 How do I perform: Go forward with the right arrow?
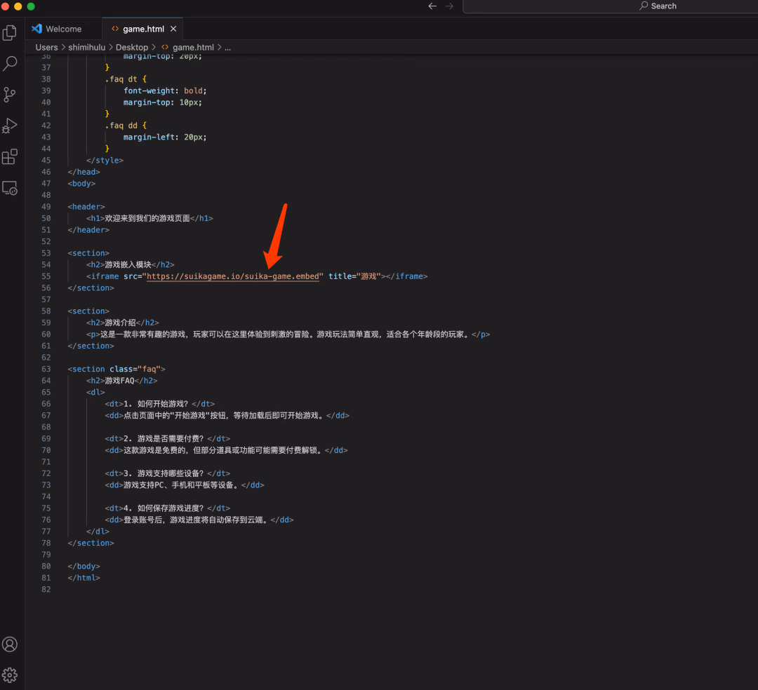pos(449,6)
